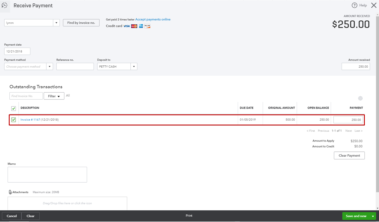Open the Invoice # 1167 link
This screenshot has width=379, height=222.
click(30, 120)
